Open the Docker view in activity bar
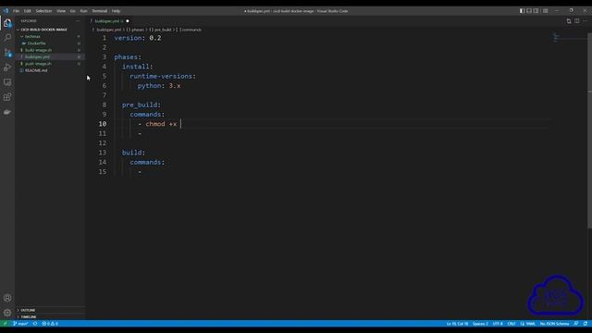 pyautogui.click(x=7, y=112)
